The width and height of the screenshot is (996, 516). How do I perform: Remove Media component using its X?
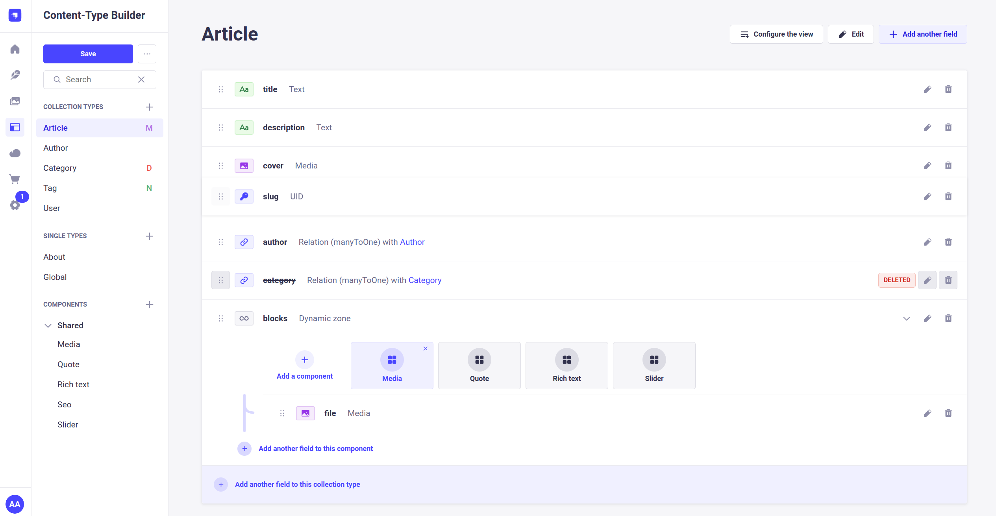(x=425, y=349)
